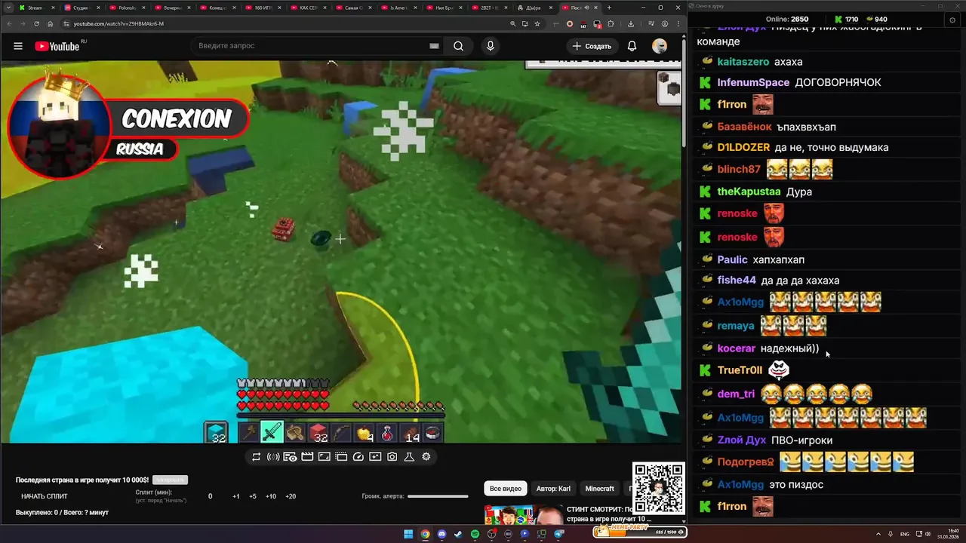Click the QR code image
This screenshot has width=966, height=543.
659,489
